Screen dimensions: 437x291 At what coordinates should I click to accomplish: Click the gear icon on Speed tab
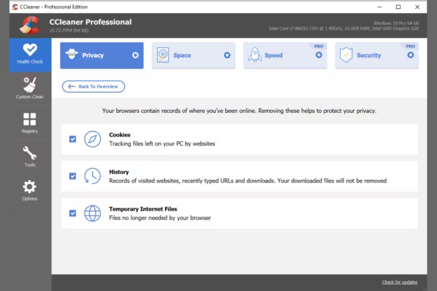[x=319, y=55]
